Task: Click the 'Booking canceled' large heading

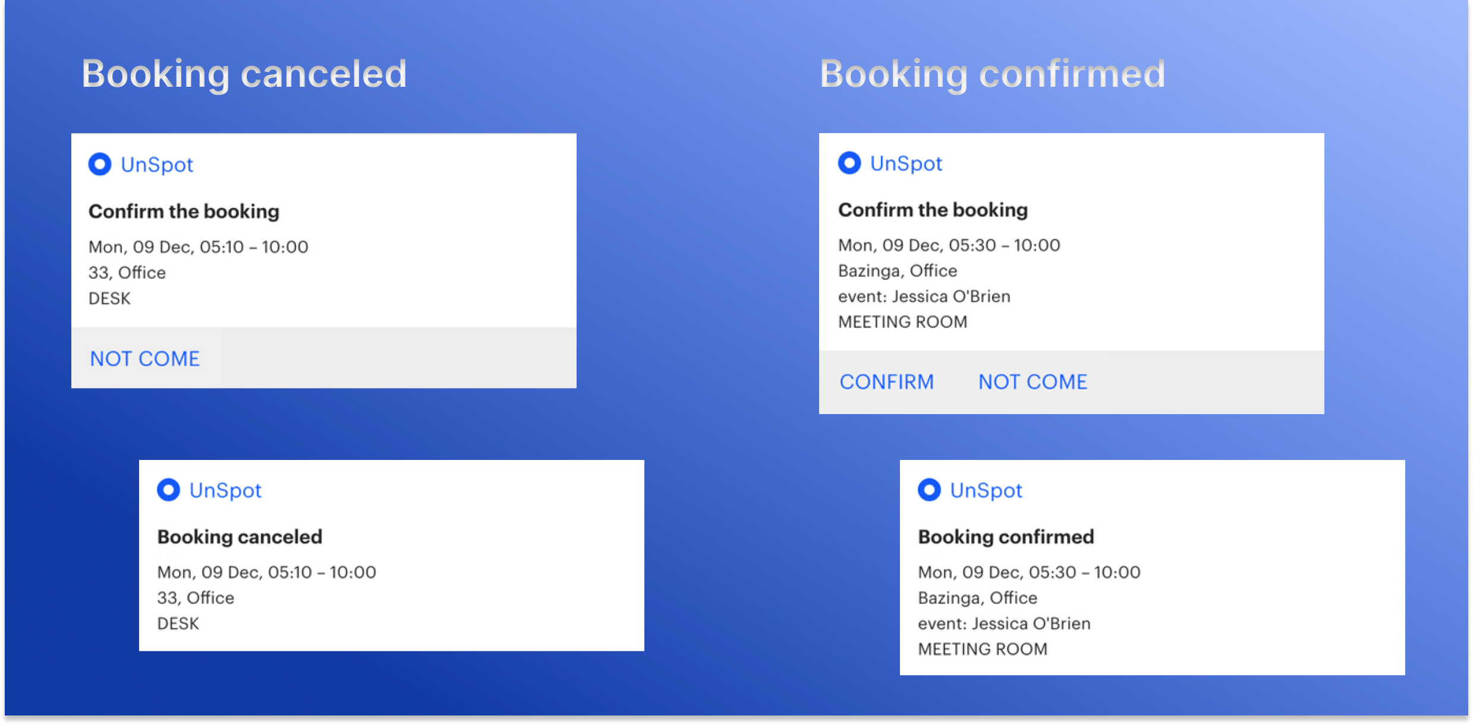Action: pyautogui.click(x=244, y=74)
